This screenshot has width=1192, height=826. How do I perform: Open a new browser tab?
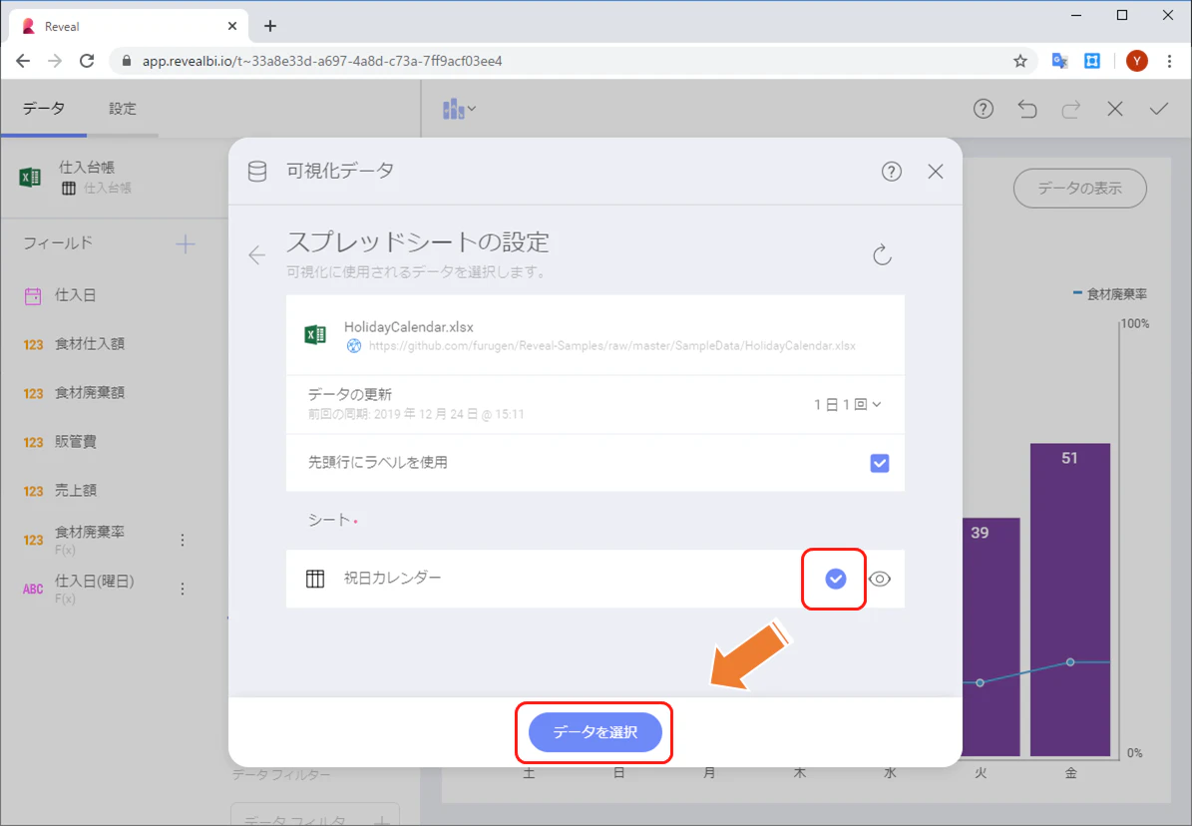pyautogui.click(x=270, y=26)
